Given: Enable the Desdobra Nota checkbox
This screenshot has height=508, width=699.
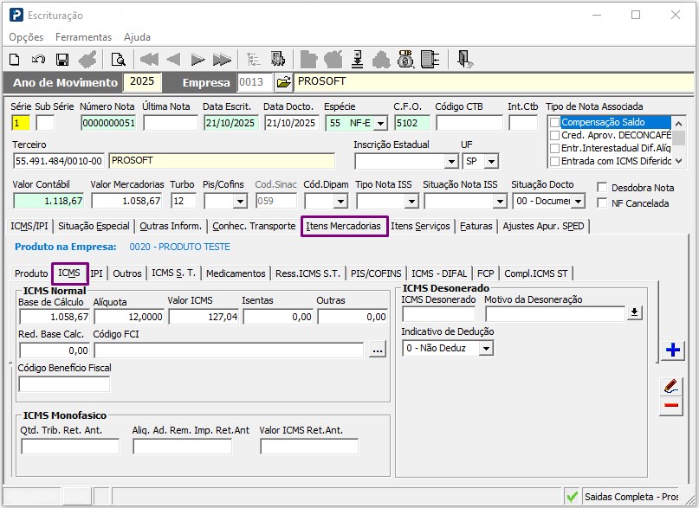Looking at the screenshot, I should point(603,188).
